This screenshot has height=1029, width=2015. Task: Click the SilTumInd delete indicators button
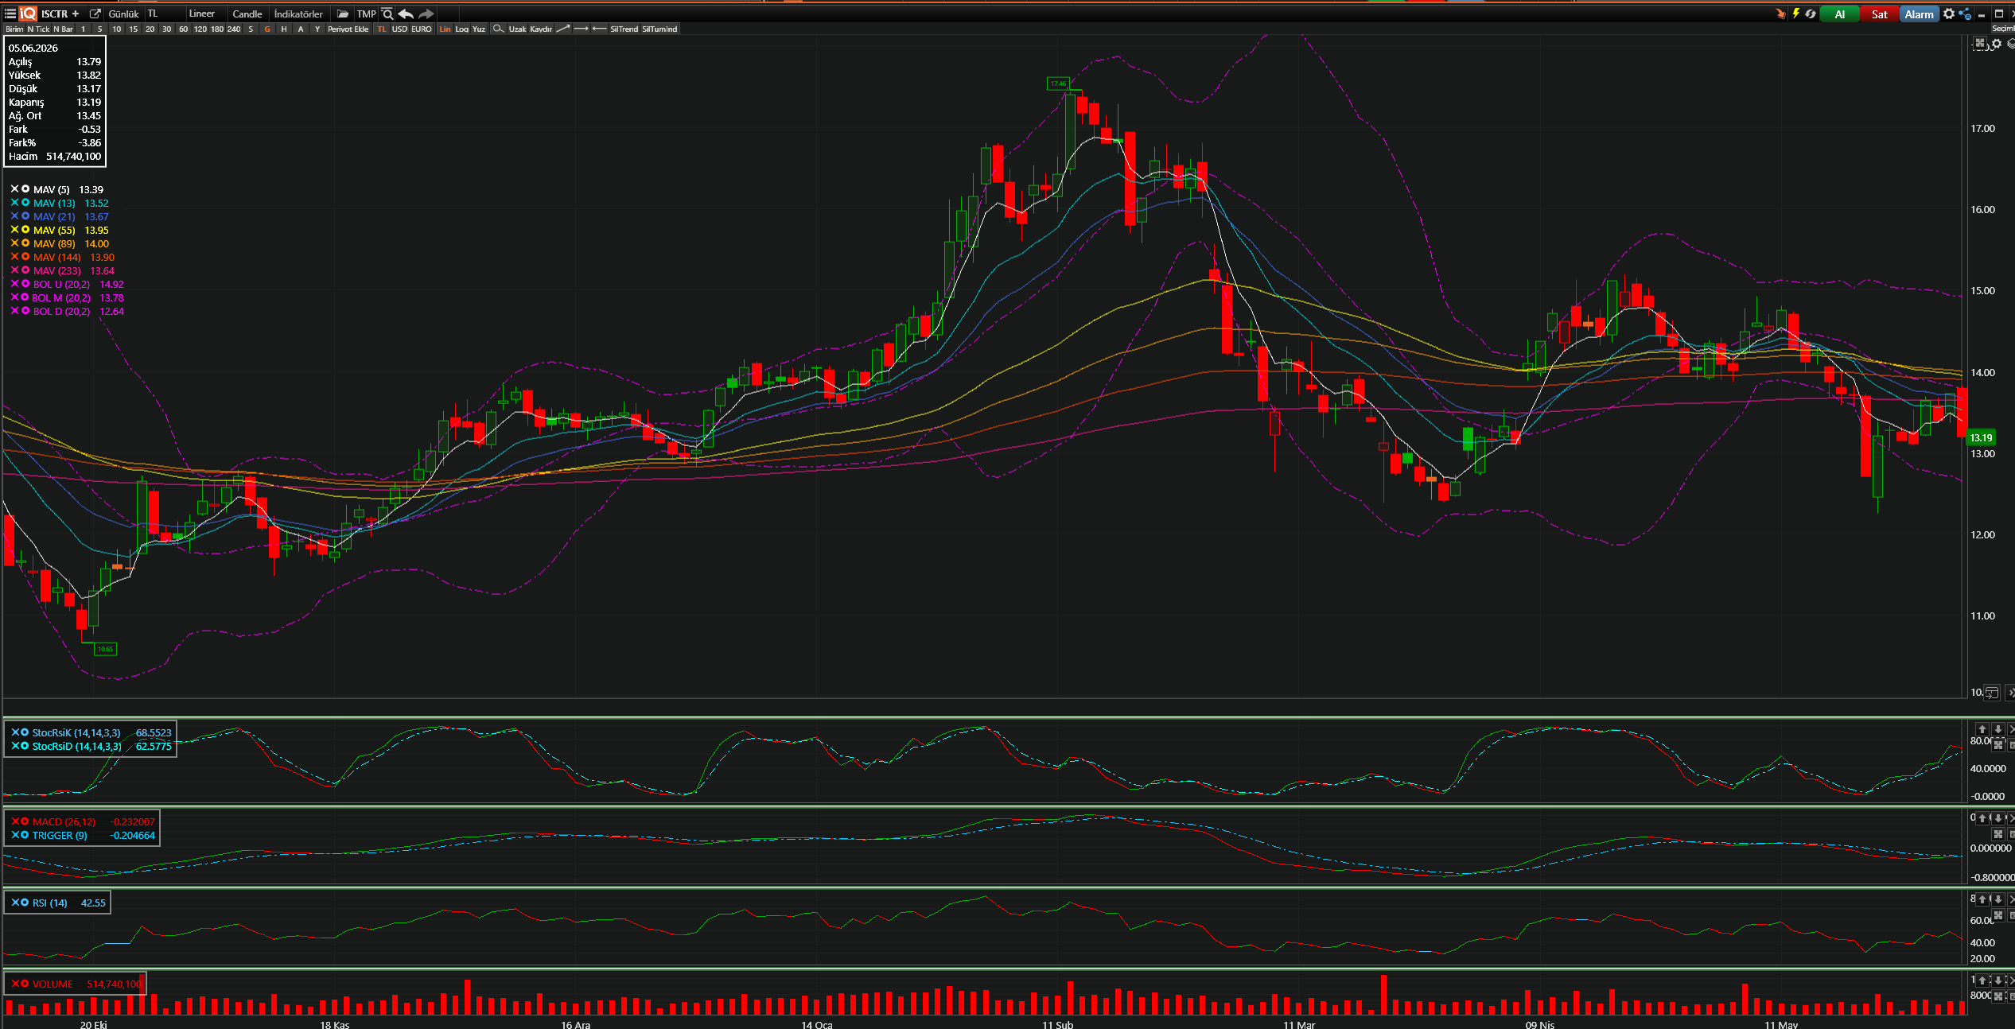pos(659,29)
